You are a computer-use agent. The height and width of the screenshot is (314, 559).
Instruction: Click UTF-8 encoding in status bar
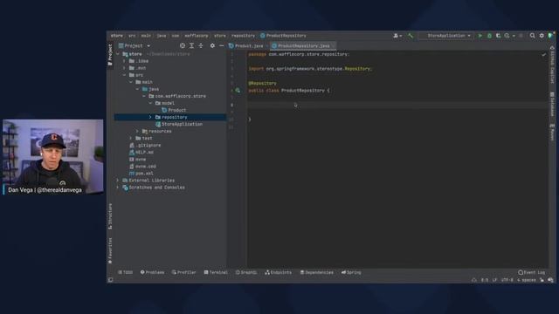507,280
